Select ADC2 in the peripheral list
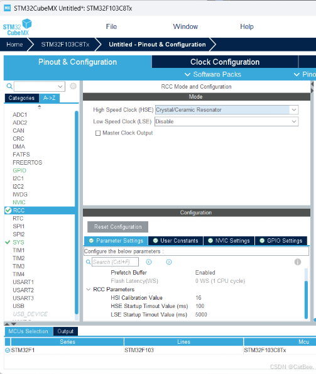Viewport: 316px width, 374px height. coord(19,123)
